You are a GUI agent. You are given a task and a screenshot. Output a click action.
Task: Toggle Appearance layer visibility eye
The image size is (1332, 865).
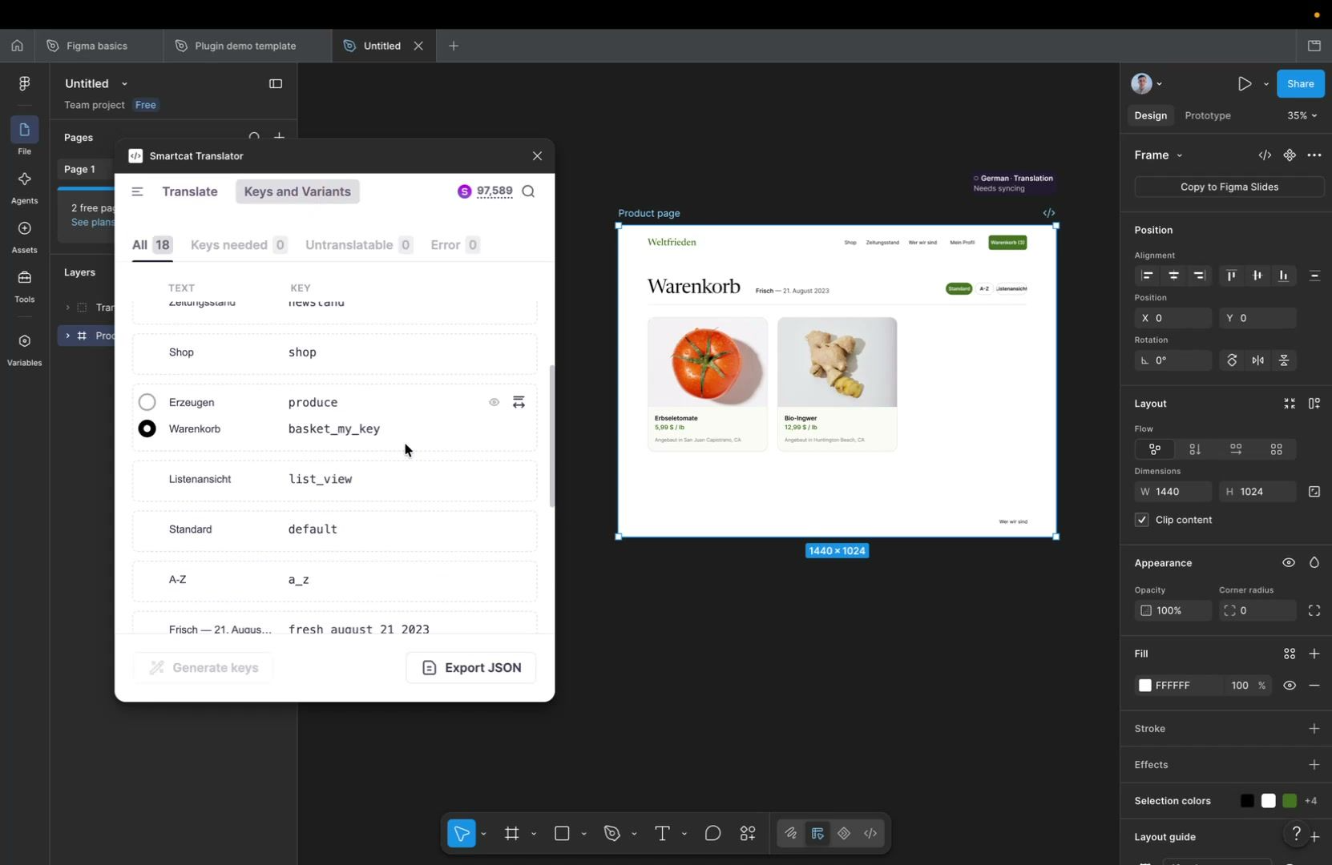pos(1289,563)
